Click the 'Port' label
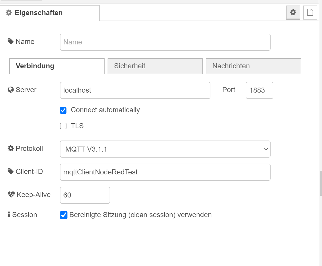This screenshot has height=266, width=322. (229, 90)
